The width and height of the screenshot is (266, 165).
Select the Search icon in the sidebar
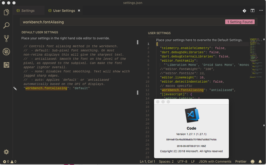tap(6, 25)
